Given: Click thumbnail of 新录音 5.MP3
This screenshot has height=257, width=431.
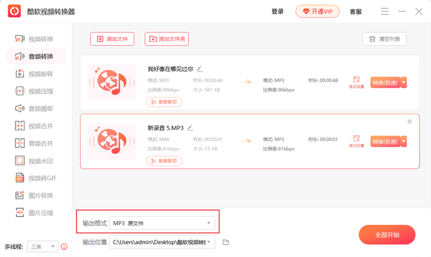Looking at the screenshot, I should [112, 141].
